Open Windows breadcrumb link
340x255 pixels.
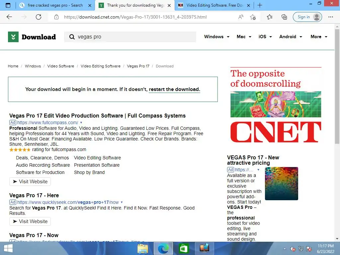(x=33, y=66)
